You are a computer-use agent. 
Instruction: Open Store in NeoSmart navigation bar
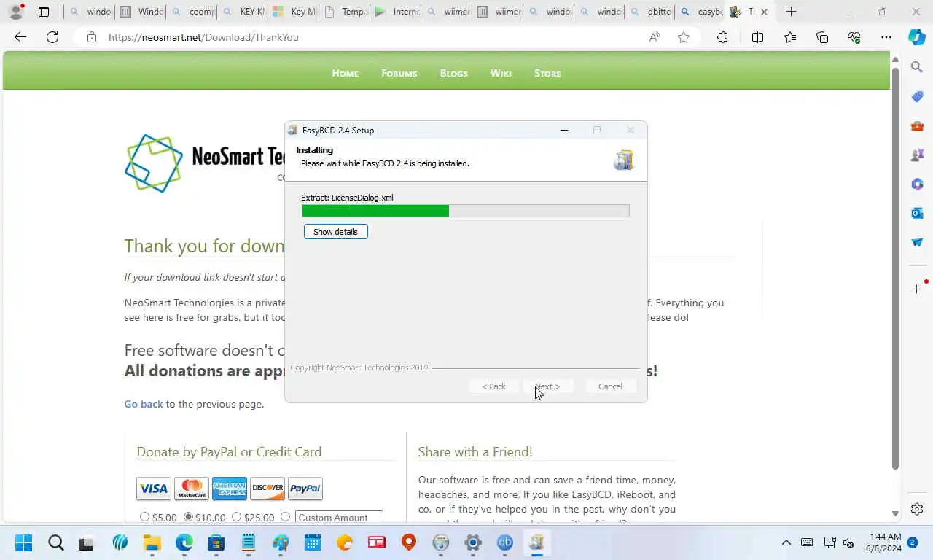click(547, 73)
